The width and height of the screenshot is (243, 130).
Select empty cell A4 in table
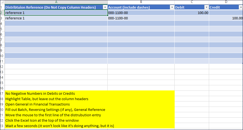pyautogui.click(x=56, y=24)
